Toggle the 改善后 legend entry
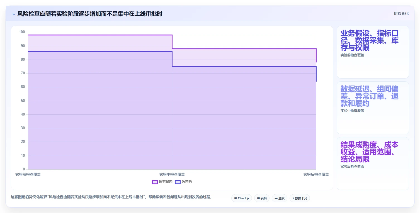The height and width of the screenshot is (213, 420). click(x=183, y=182)
